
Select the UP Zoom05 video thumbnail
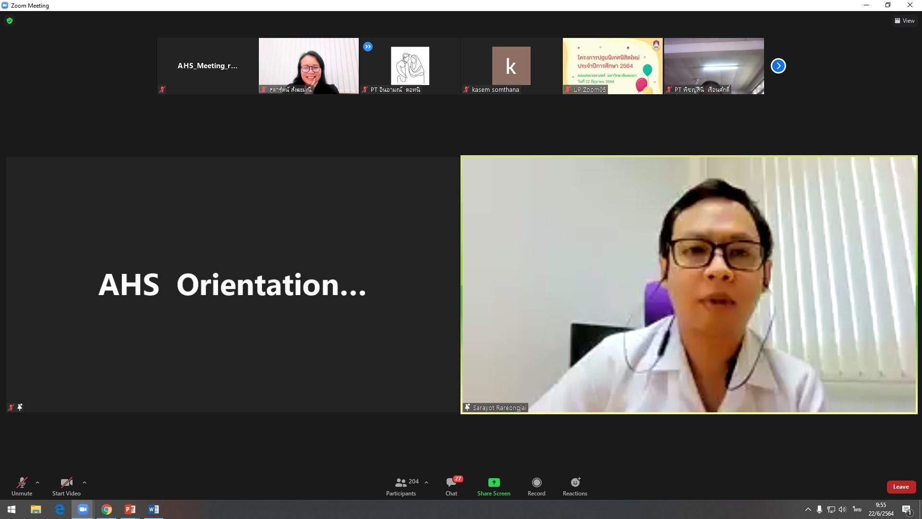612,66
